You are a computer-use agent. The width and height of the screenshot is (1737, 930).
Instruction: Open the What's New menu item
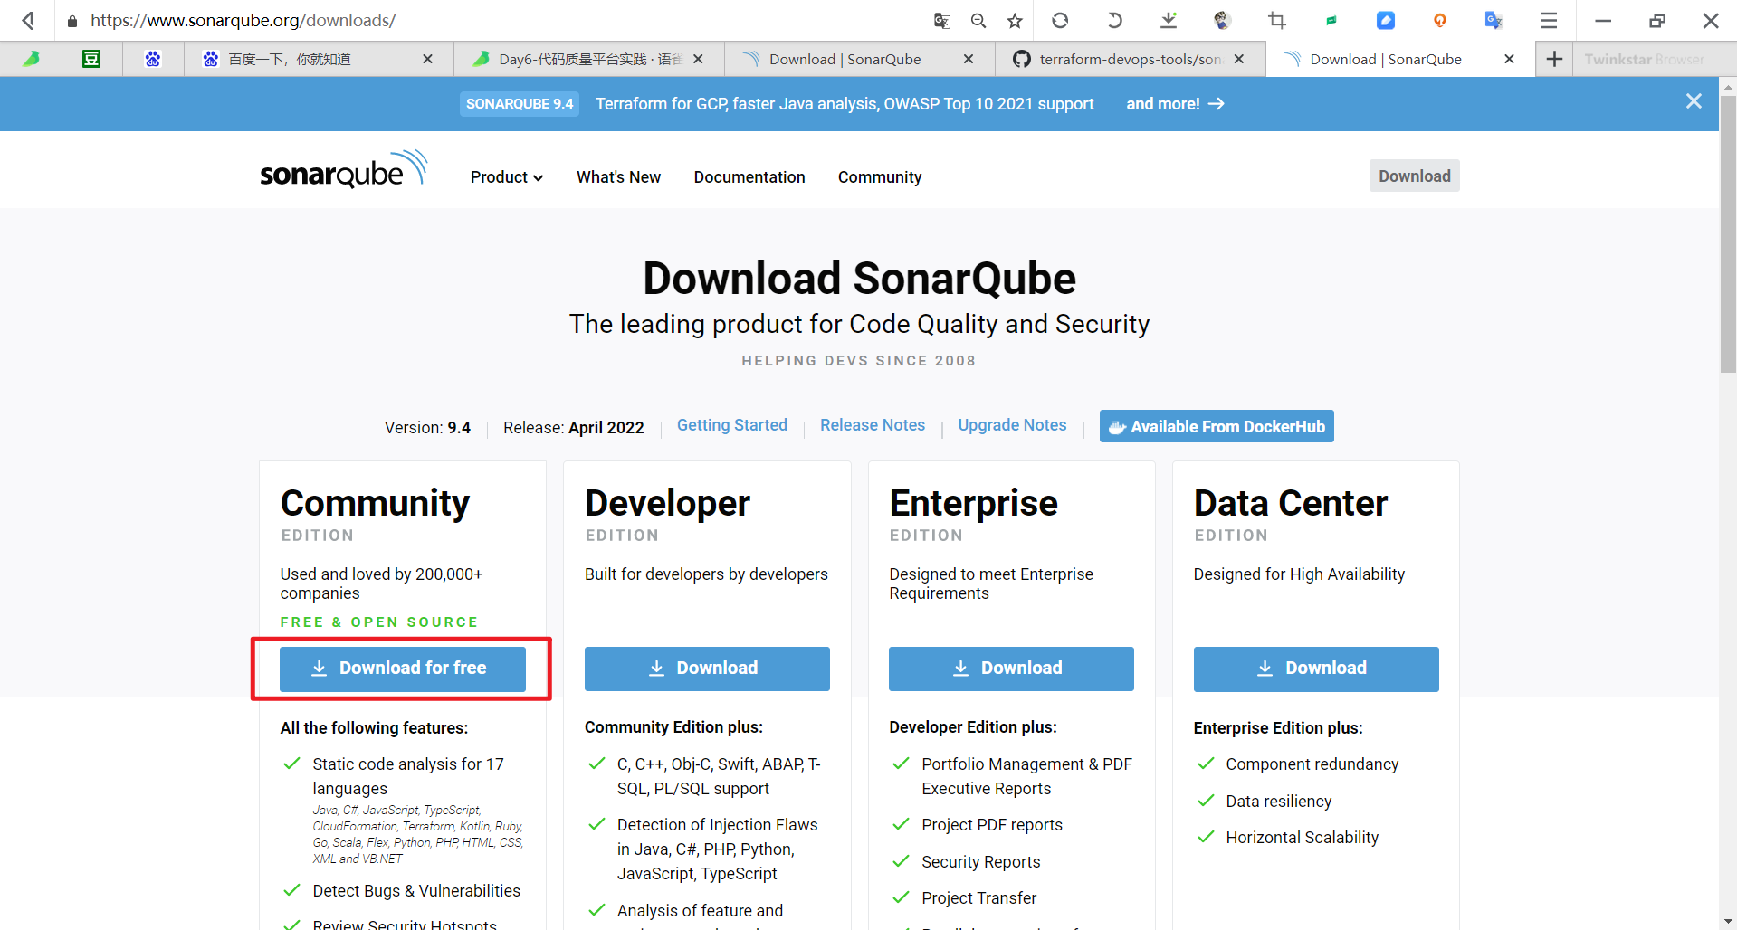coord(618,177)
